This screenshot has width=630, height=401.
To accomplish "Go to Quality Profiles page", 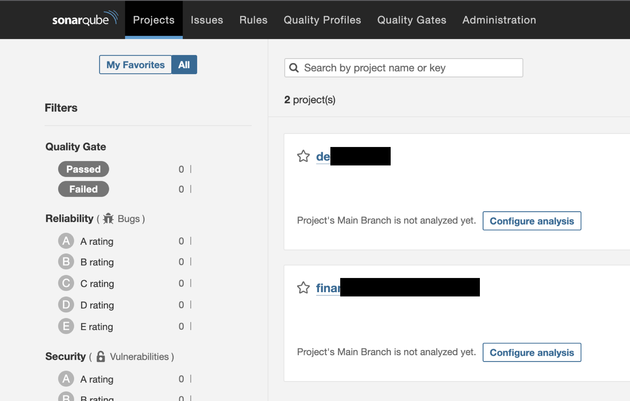I will (322, 20).
